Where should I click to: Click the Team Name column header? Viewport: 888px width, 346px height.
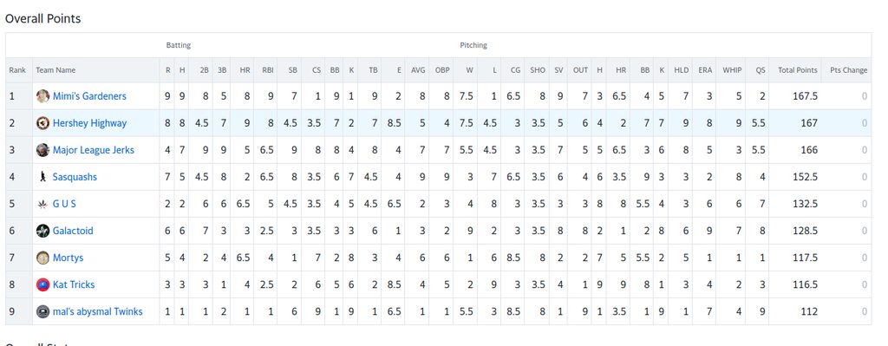click(x=55, y=70)
